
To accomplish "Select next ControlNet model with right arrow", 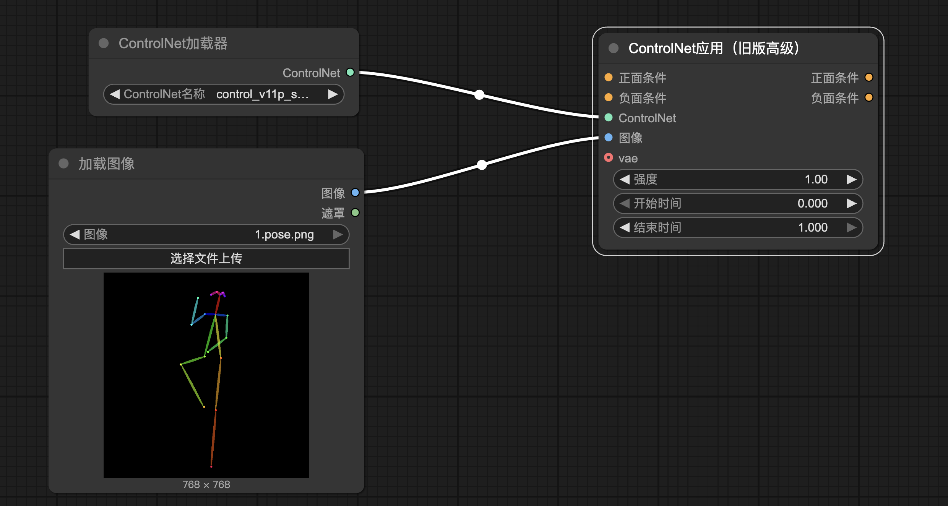I will coord(333,94).
